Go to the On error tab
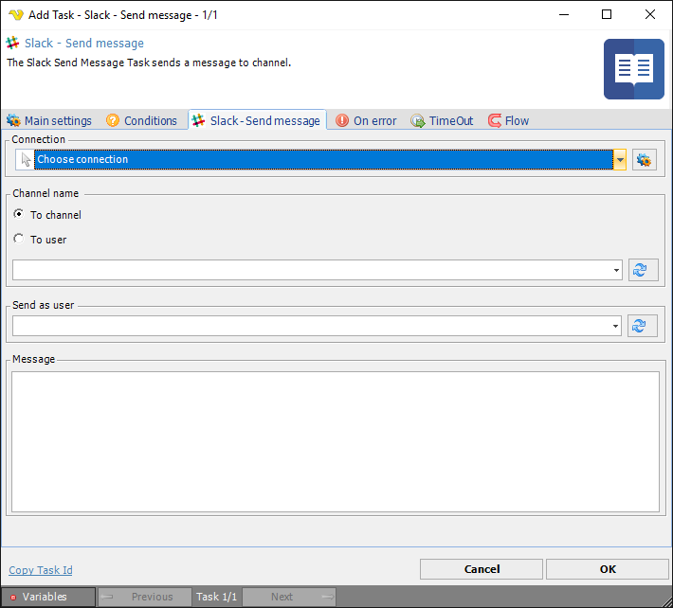The width and height of the screenshot is (673, 608). point(366,121)
